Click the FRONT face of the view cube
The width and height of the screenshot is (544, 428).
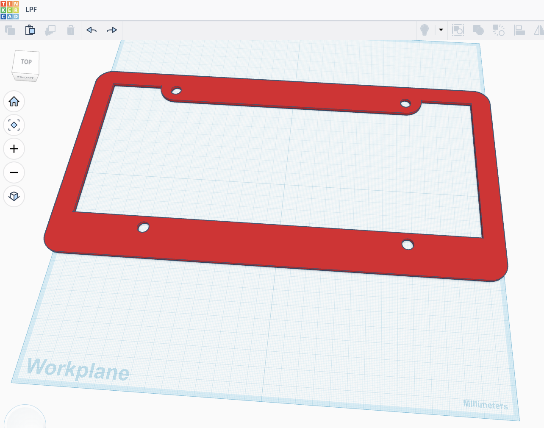25,78
